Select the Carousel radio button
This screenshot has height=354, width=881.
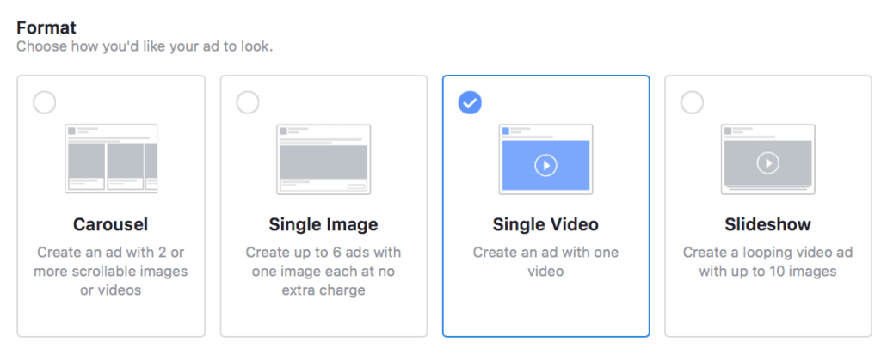click(44, 103)
